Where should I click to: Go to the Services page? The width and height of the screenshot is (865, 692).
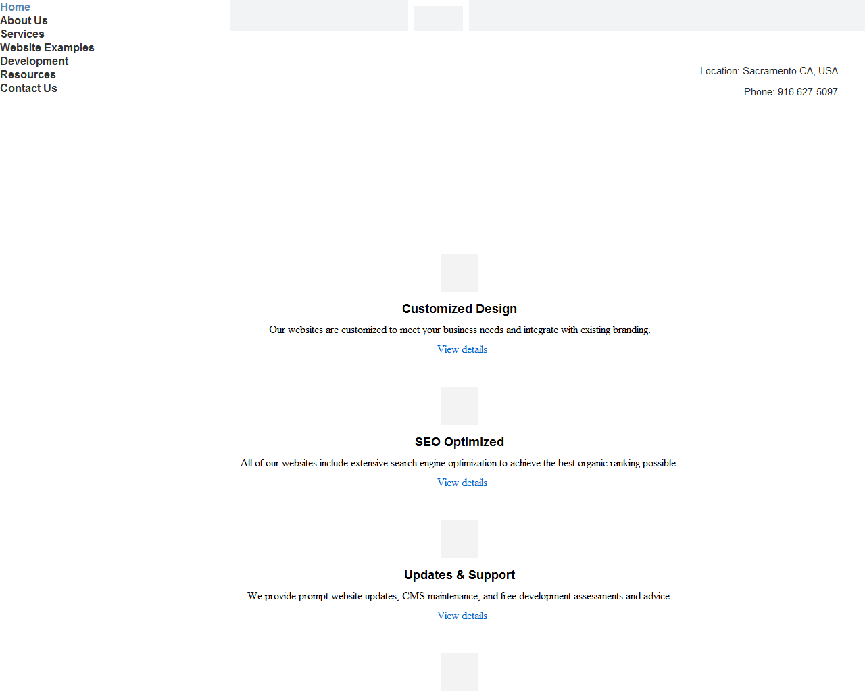click(x=22, y=34)
